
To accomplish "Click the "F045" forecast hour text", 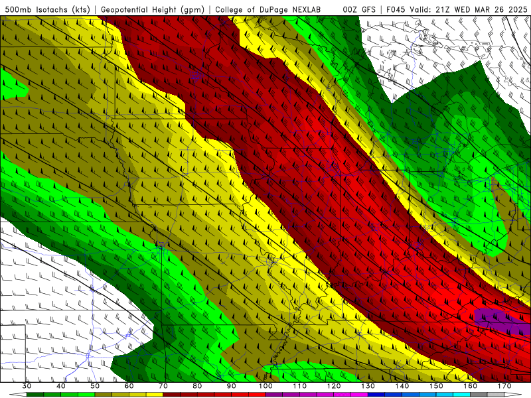I will [x=396, y=9].
